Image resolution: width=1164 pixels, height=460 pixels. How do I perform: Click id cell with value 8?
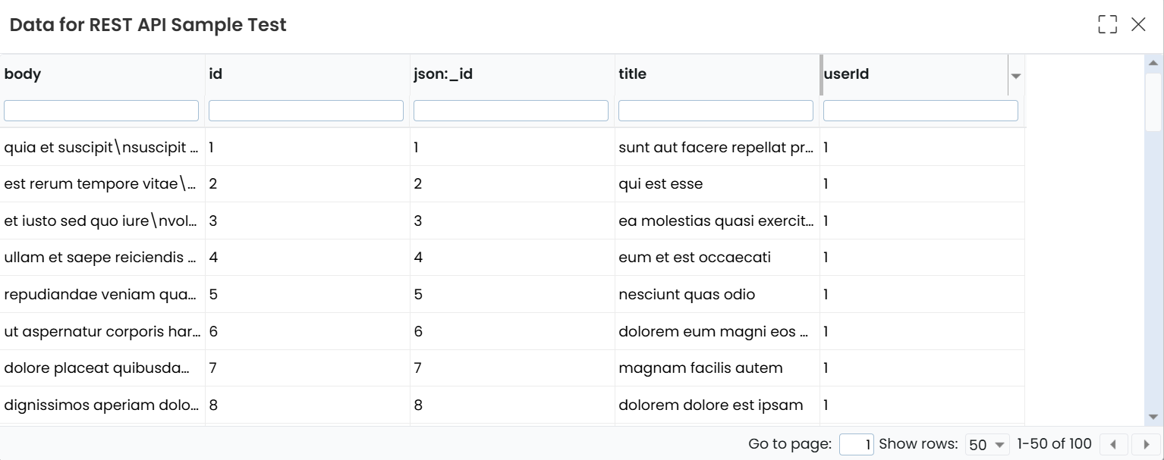tap(307, 405)
